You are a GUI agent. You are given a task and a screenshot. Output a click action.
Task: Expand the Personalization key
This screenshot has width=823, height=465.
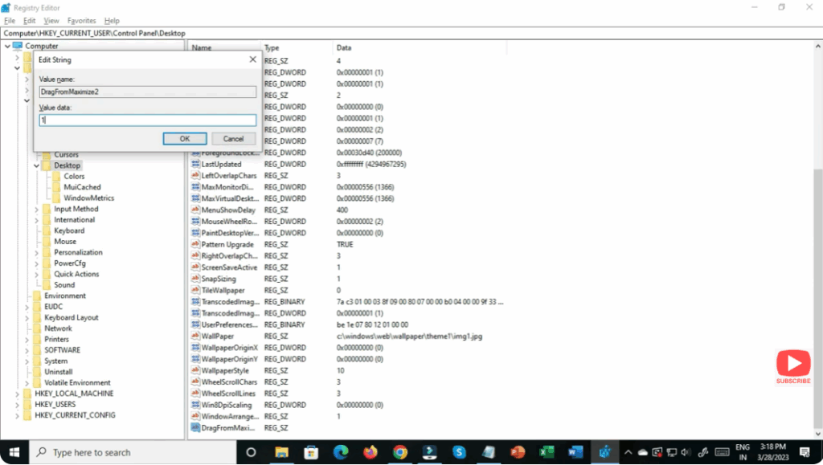pos(36,252)
